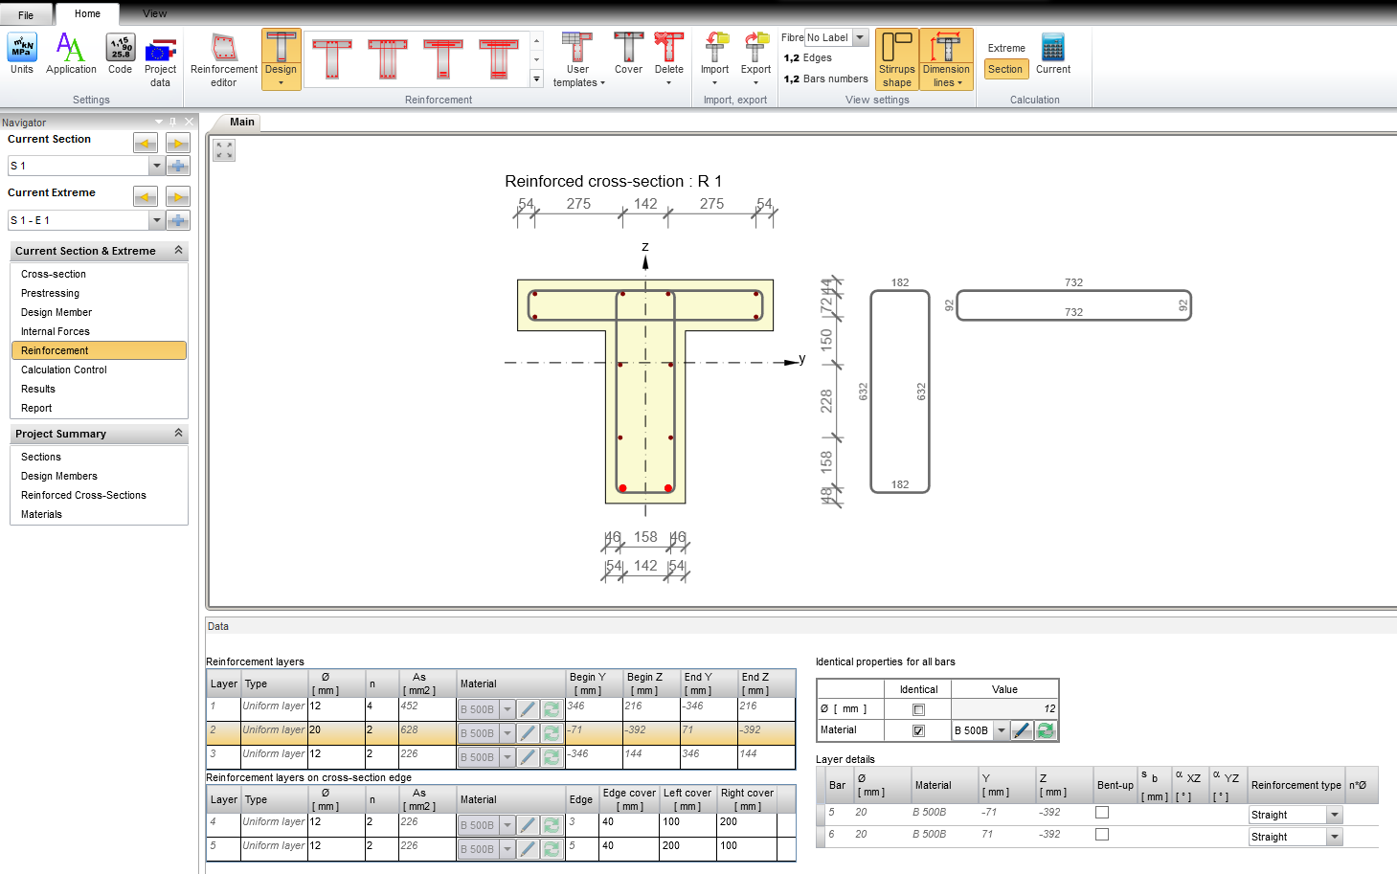Click the Delete reinforcement icon

[x=668, y=54]
